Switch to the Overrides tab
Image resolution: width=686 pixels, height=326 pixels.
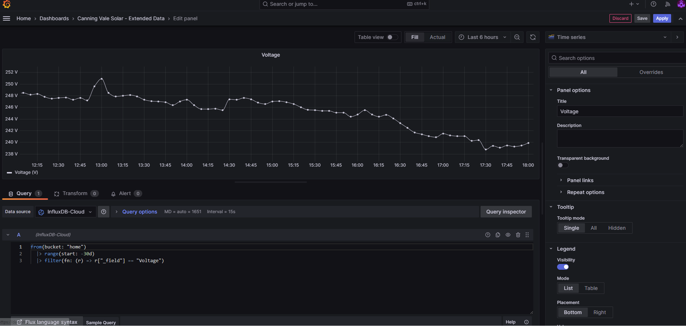(651, 72)
